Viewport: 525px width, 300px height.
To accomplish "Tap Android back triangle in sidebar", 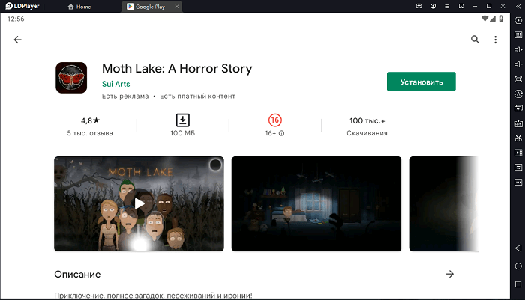I will coord(518,248).
